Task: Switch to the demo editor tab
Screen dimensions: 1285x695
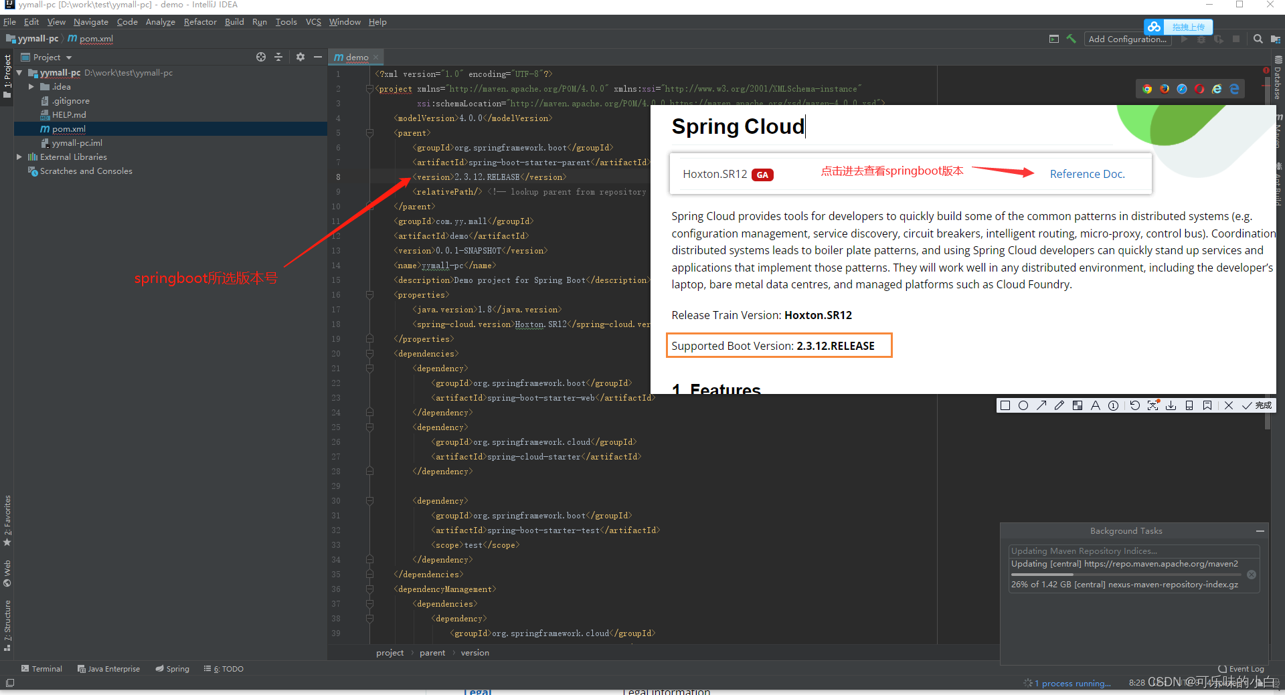Action: click(356, 58)
